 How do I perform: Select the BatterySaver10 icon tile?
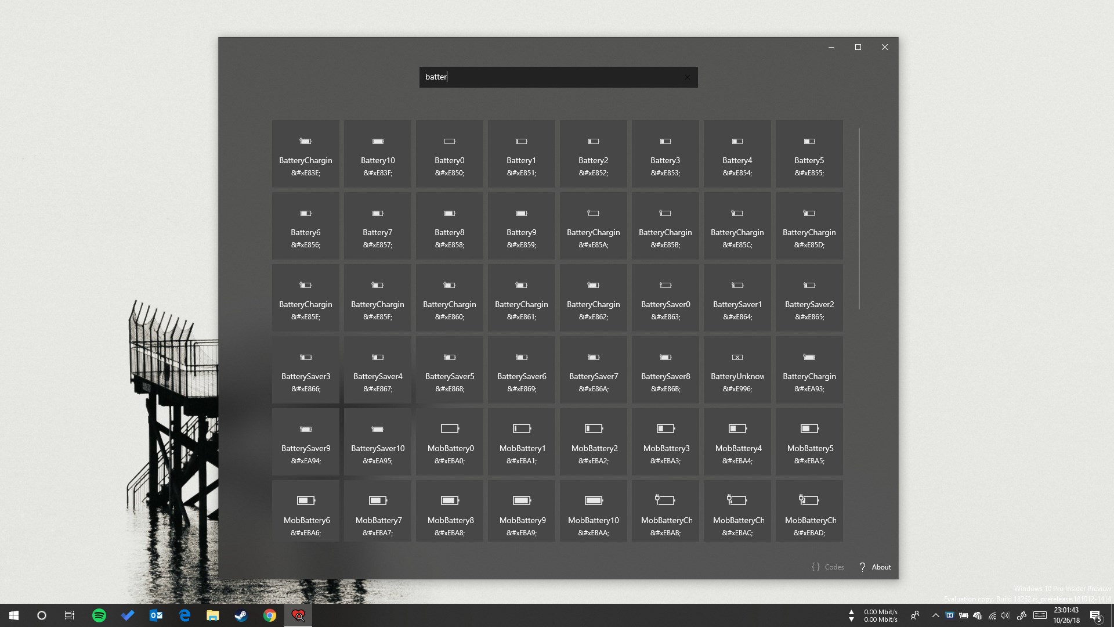pos(377,442)
